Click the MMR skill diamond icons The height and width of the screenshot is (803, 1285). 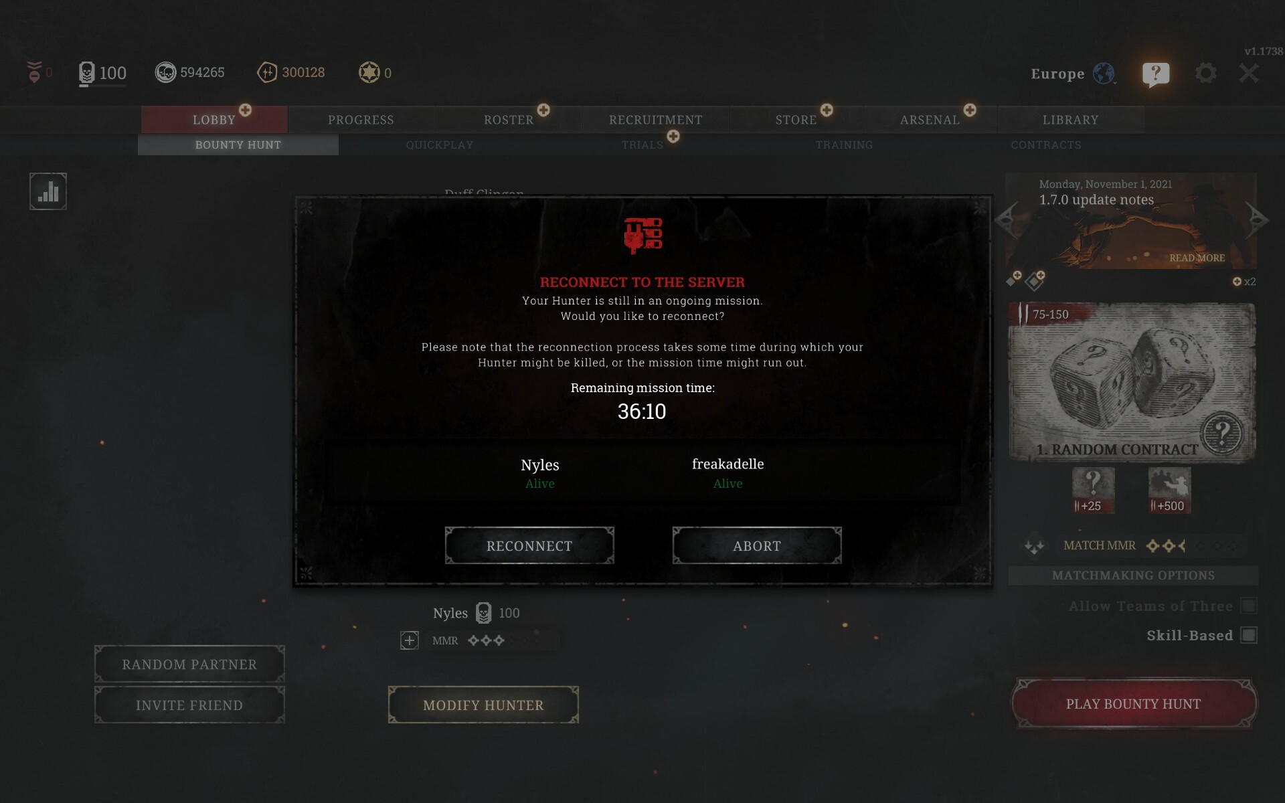pyautogui.click(x=485, y=640)
